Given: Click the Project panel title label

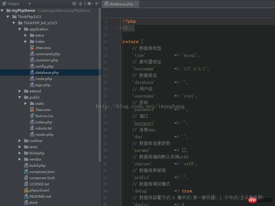Looking at the screenshot, I should pyautogui.click(x=14, y=4).
